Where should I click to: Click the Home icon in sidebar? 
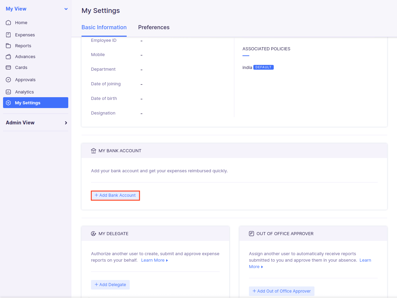pos(8,23)
